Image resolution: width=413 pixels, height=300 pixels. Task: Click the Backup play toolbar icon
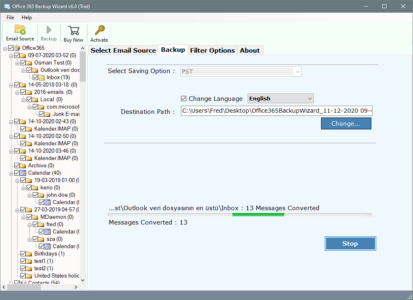point(49,30)
